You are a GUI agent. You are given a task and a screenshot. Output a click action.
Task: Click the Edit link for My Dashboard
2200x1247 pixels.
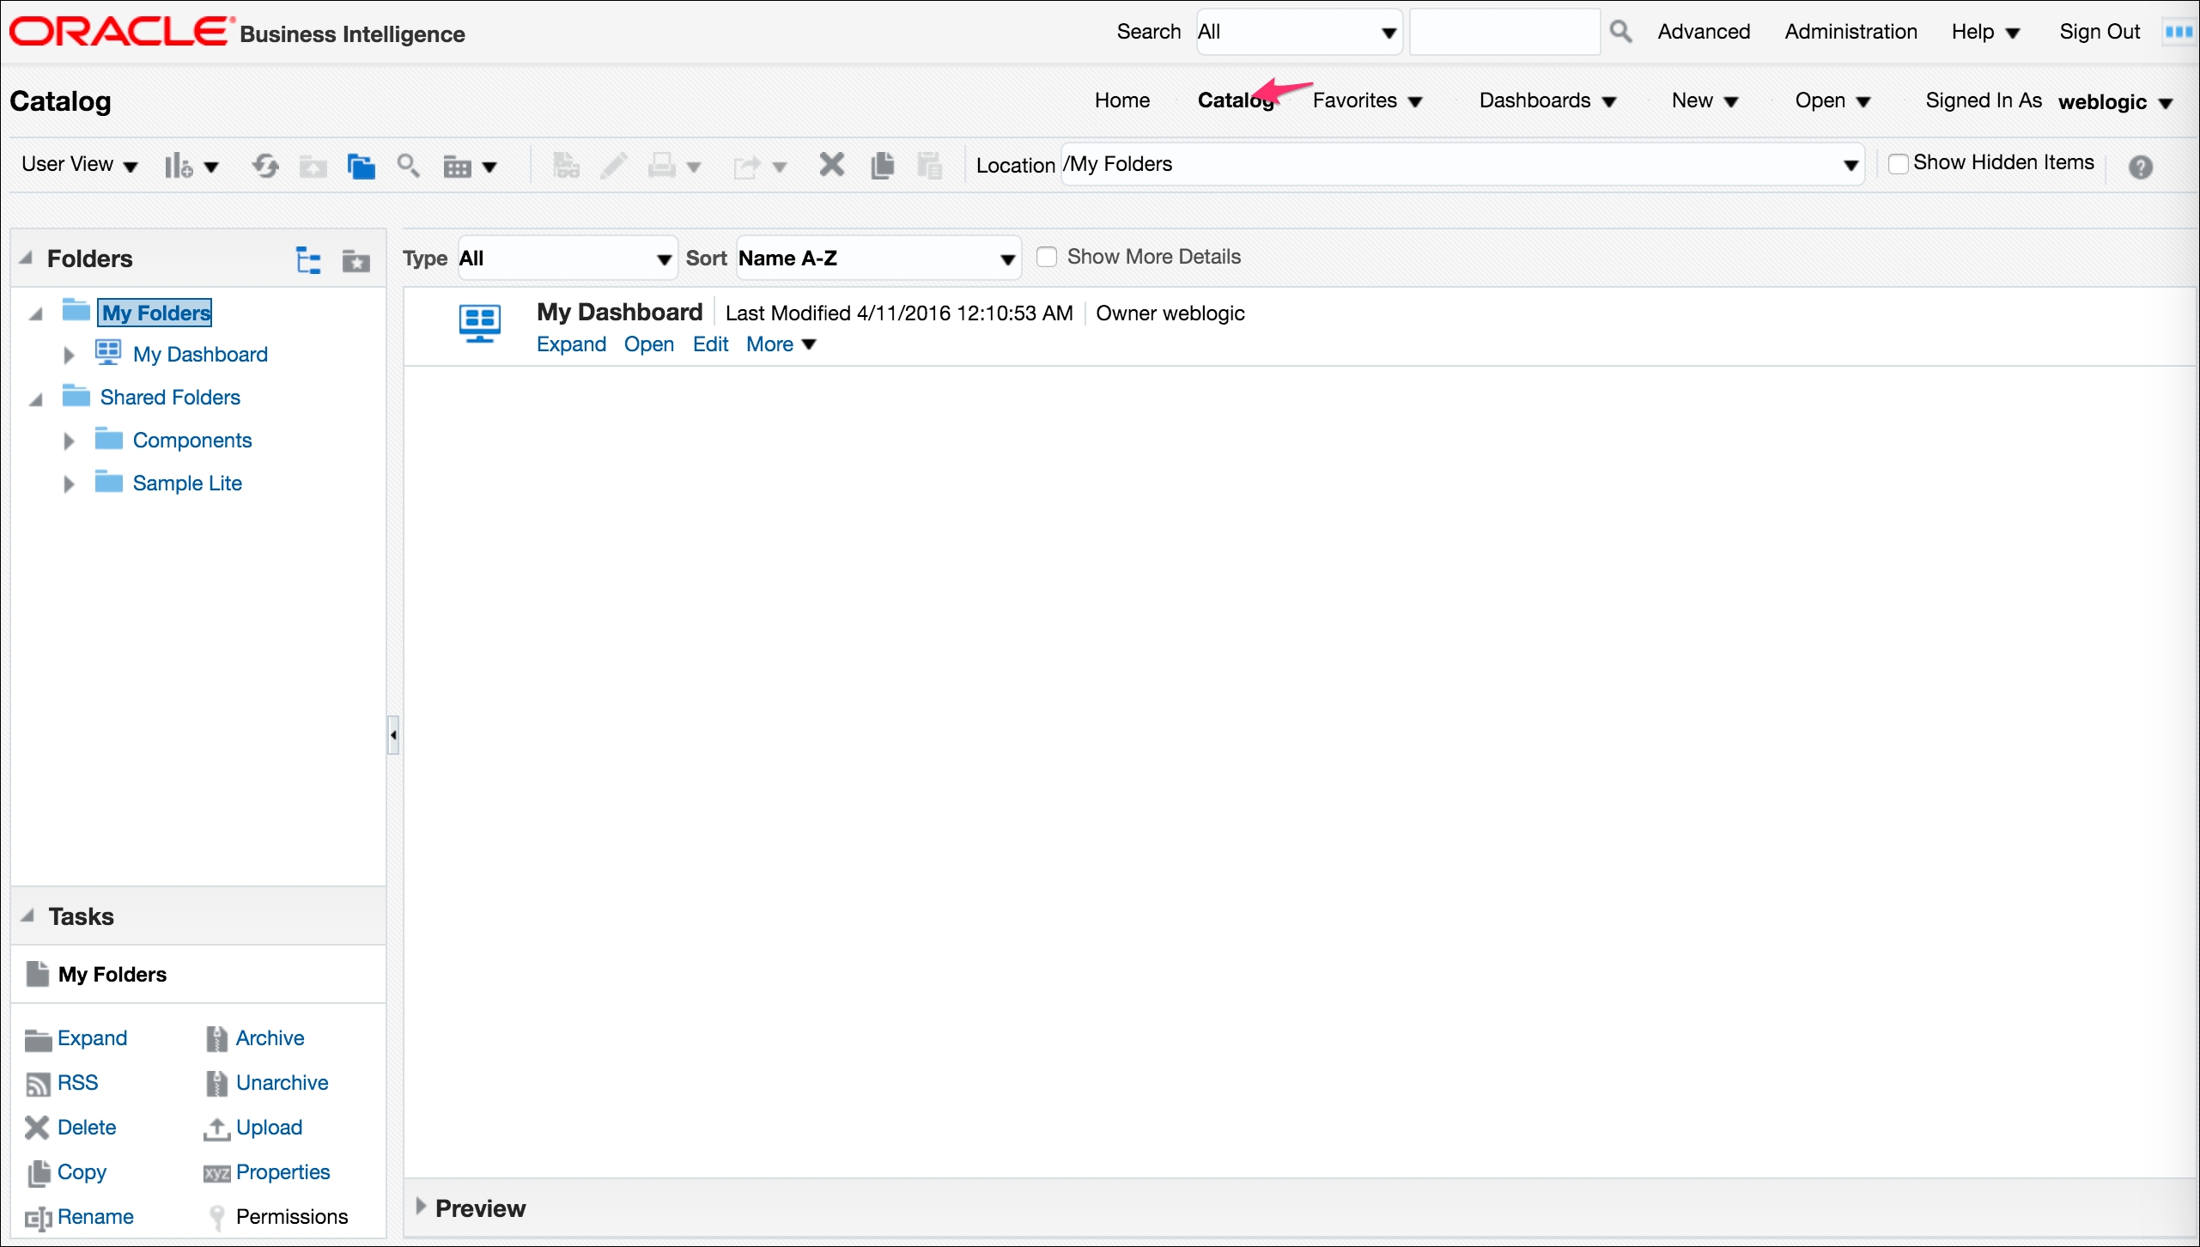point(710,344)
